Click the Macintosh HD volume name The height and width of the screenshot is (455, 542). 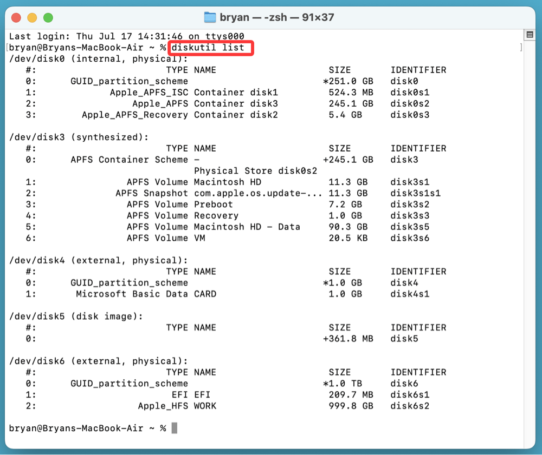coord(227,182)
